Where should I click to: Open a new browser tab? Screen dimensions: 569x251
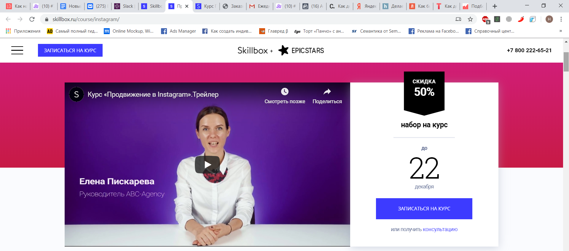[495, 6]
